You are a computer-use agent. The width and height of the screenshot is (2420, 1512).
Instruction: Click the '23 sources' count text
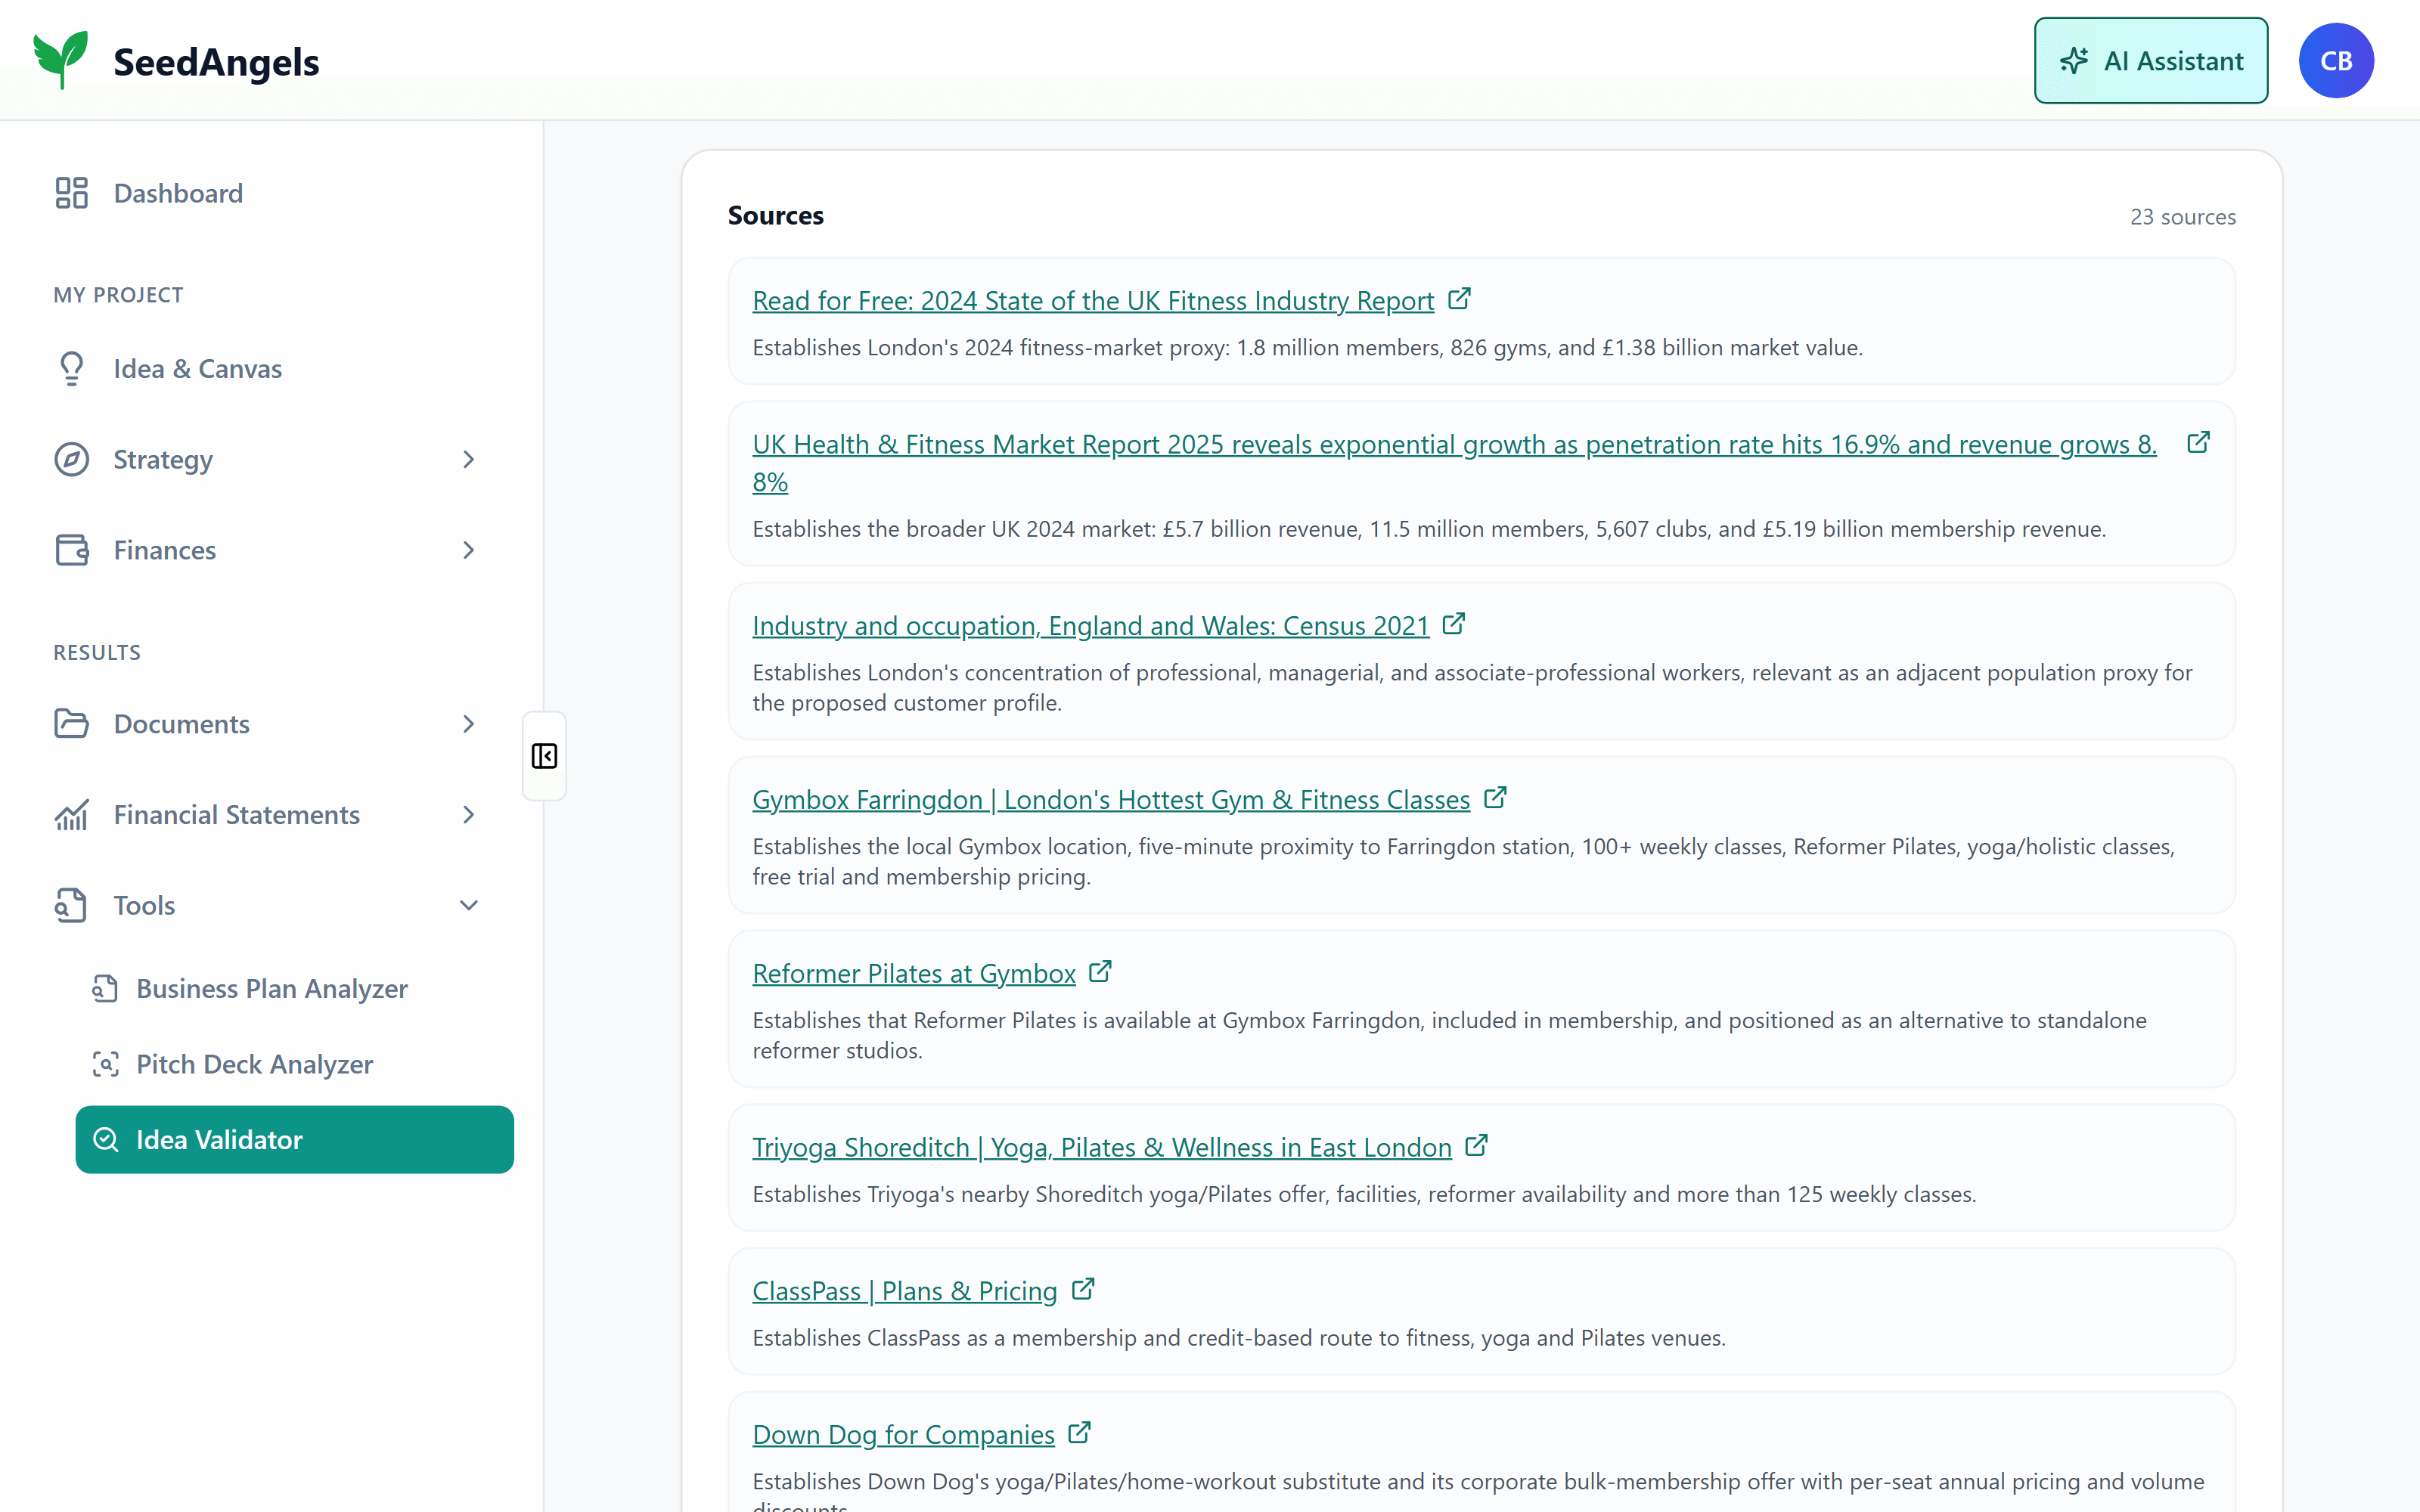[2183, 217]
